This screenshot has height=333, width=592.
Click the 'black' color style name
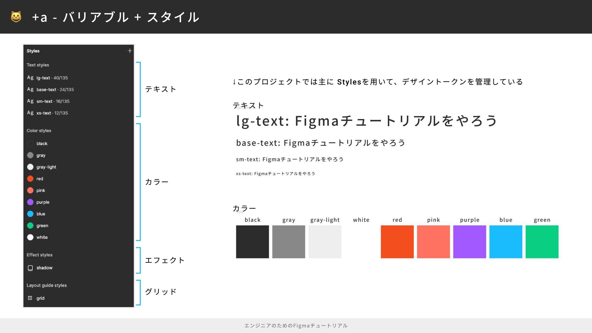click(x=42, y=144)
